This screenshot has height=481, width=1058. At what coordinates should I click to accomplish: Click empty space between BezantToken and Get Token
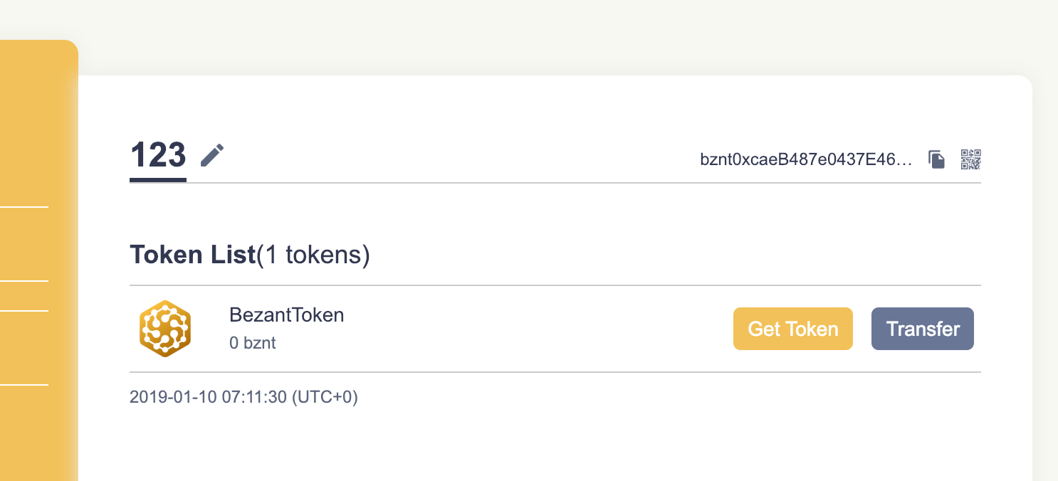(x=534, y=329)
